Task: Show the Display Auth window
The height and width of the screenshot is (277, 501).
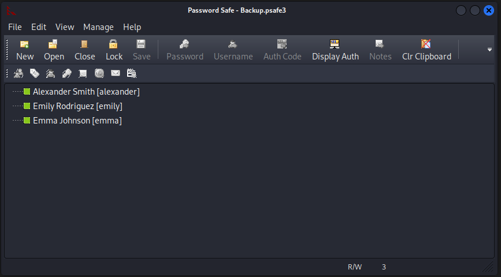Action: [x=335, y=50]
